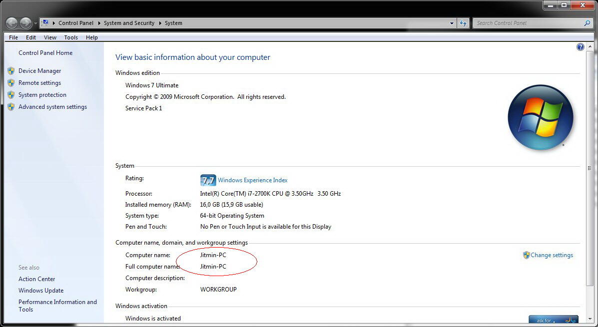This screenshot has height=327, width=598.
Task: Open Action Center link
Action: pos(36,279)
